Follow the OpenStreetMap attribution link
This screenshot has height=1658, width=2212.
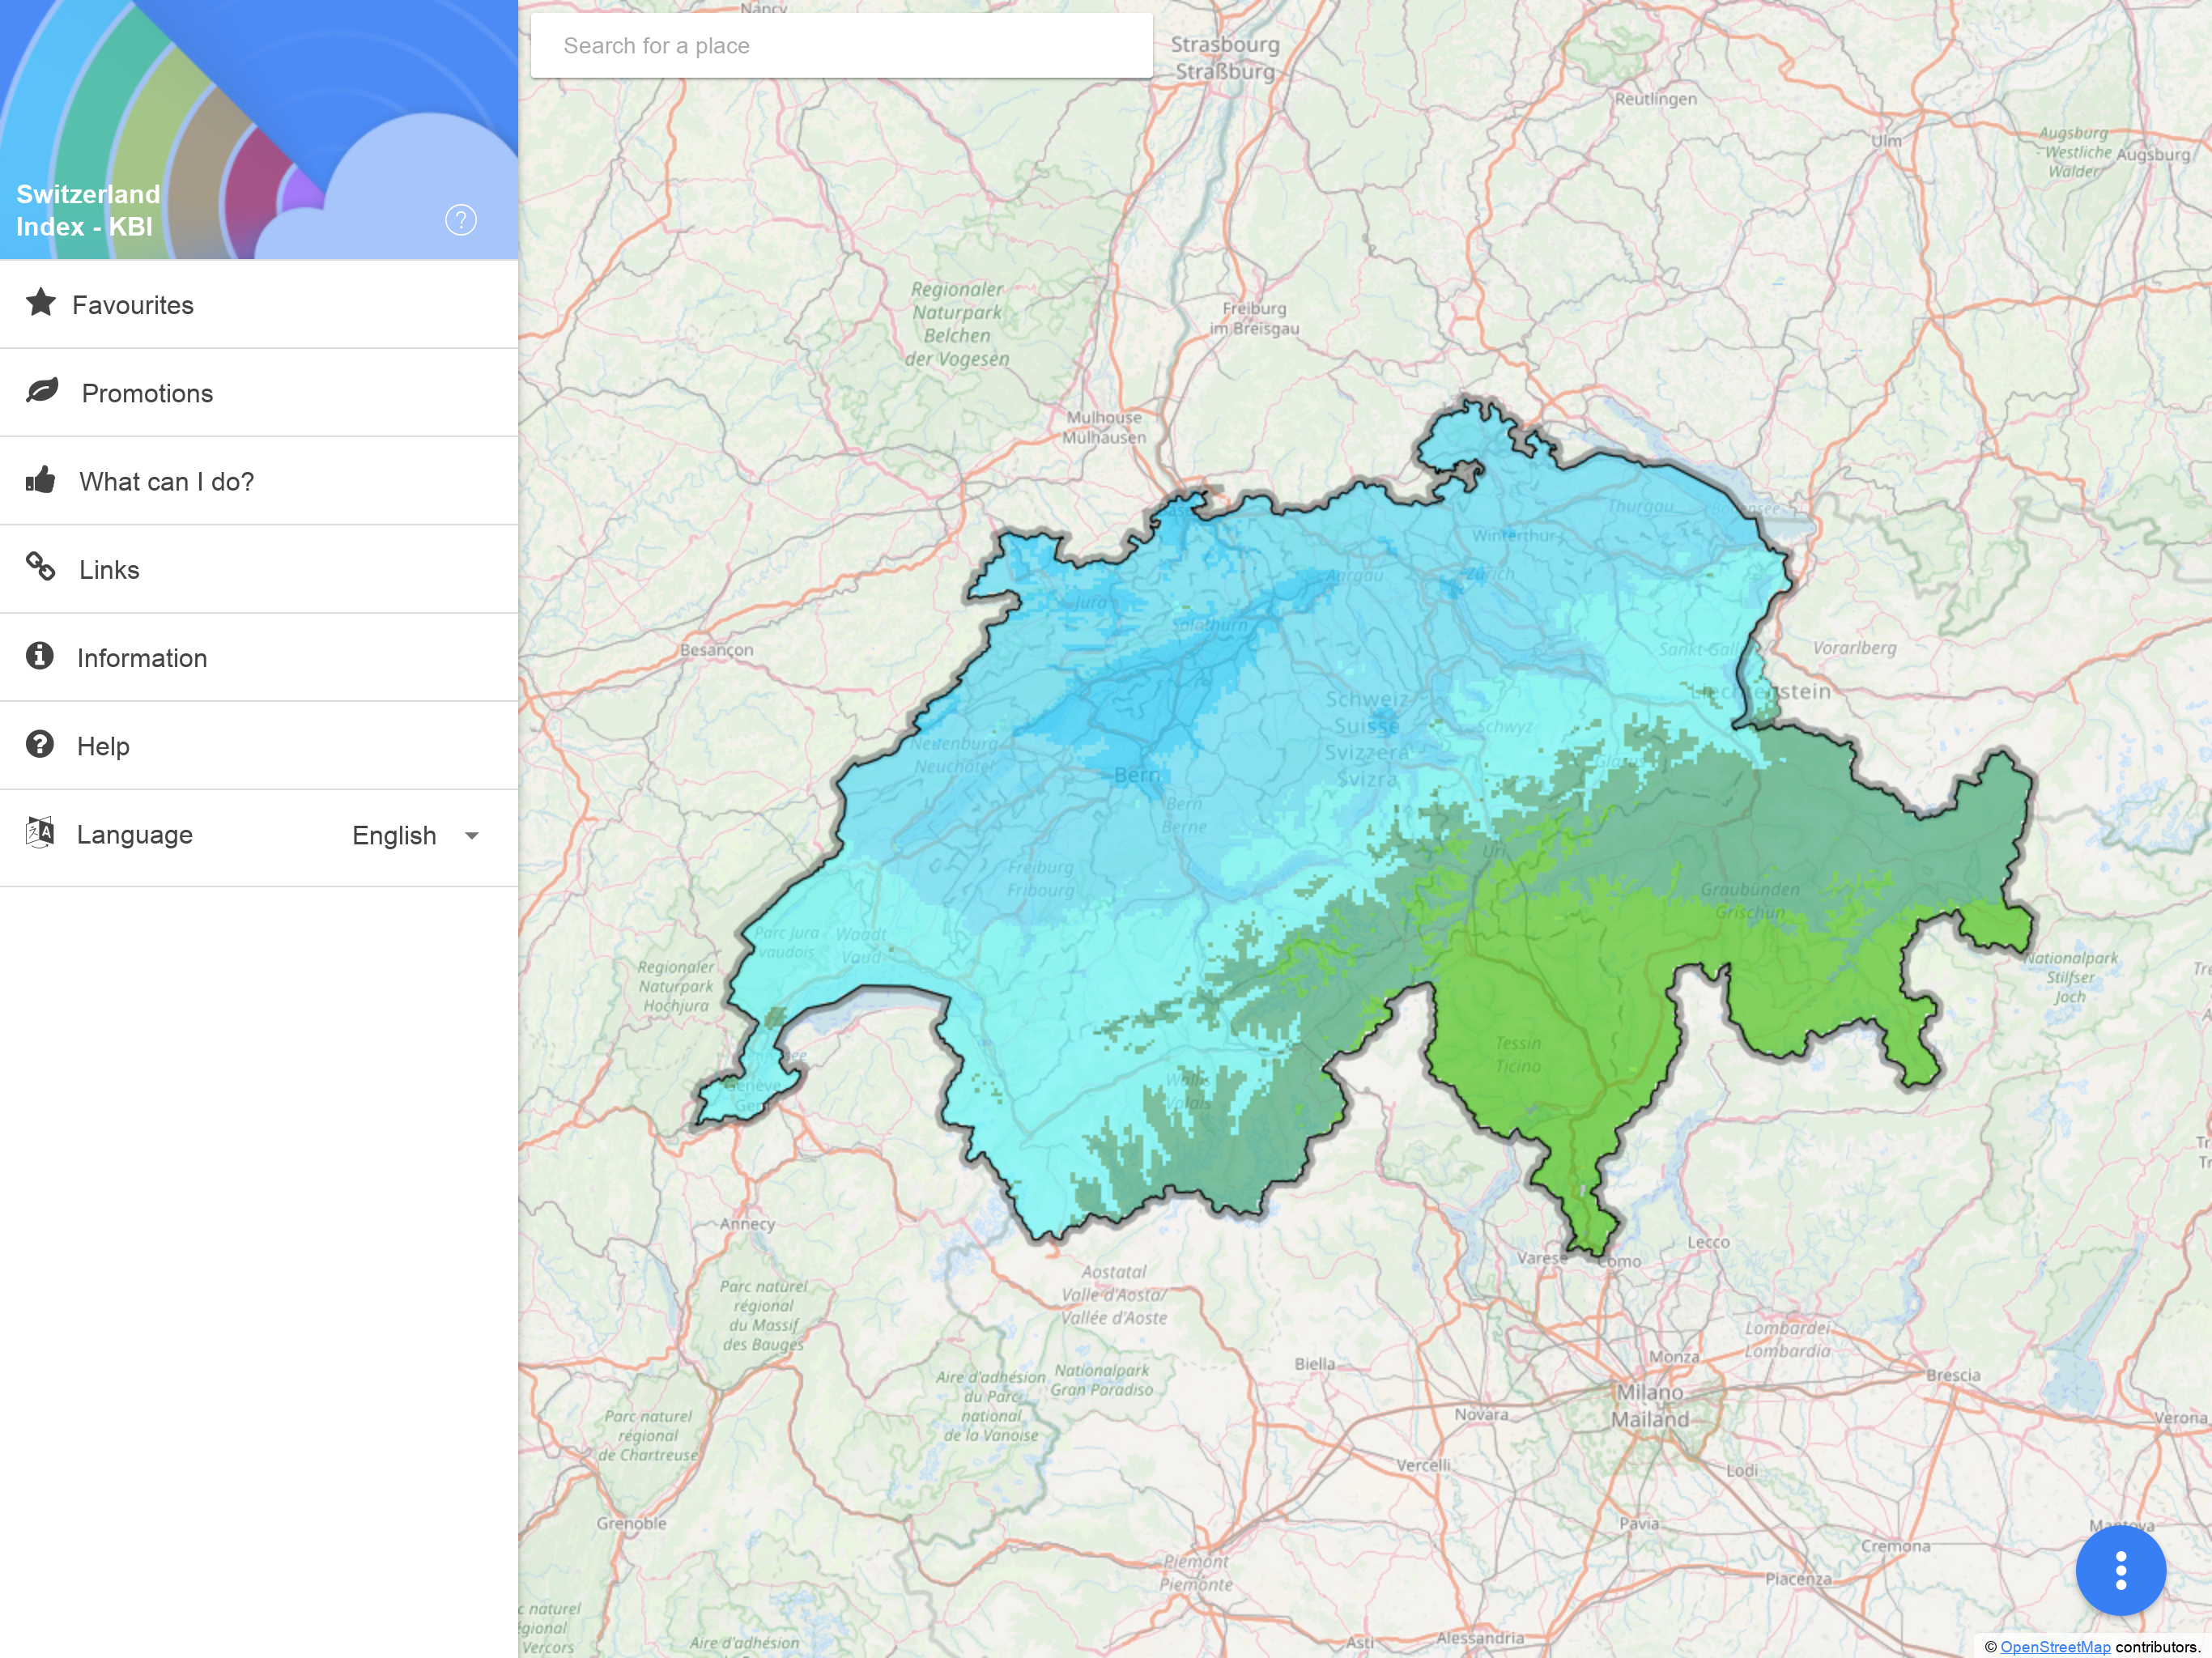pos(2055,1647)
